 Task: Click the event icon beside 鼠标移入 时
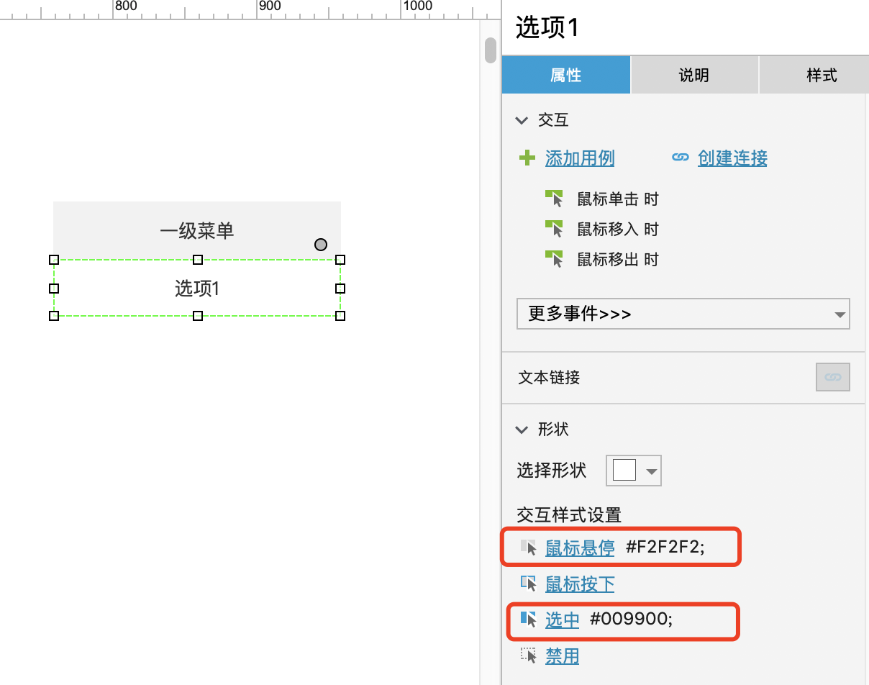click(x=554, y=229)
